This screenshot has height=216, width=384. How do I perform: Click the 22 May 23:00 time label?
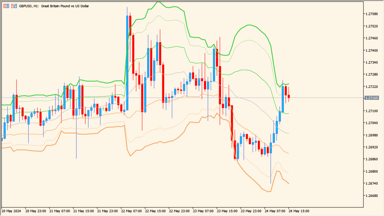pos(179,211)
